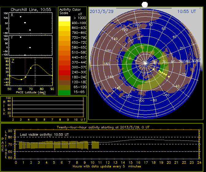Click the white sun marker above the polar map
Screen dimensions: 206x172
pyautogui.click(x=145, y=5)
